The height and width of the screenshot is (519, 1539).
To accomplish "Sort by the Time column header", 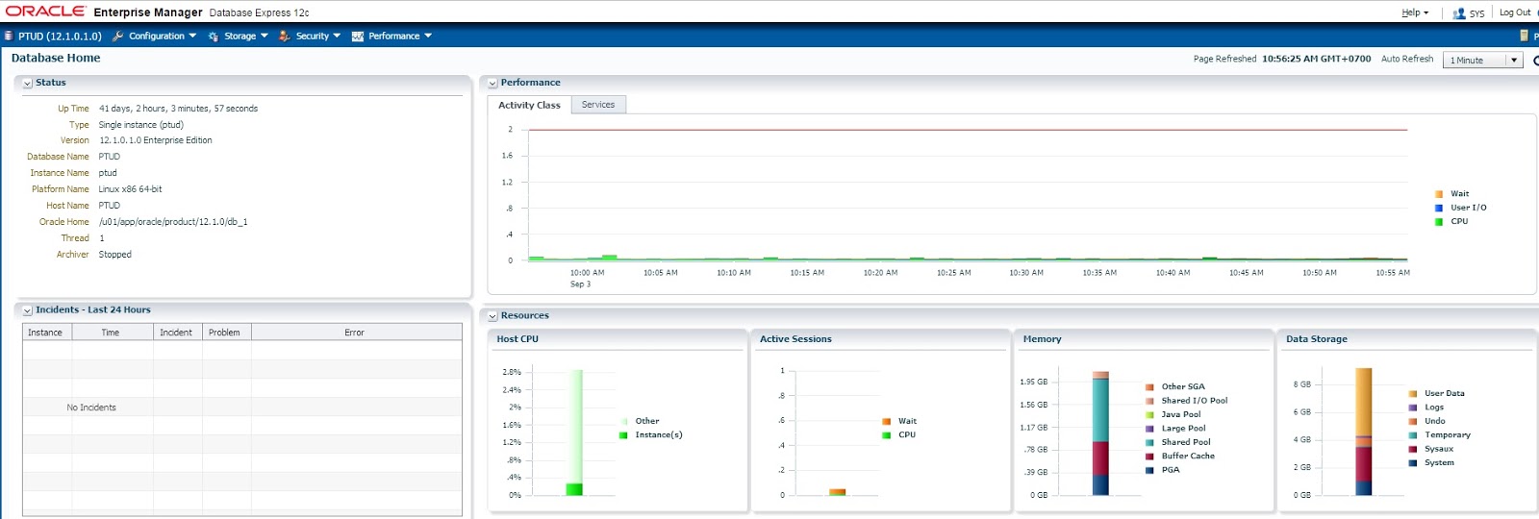I will (x=113, y=333).
